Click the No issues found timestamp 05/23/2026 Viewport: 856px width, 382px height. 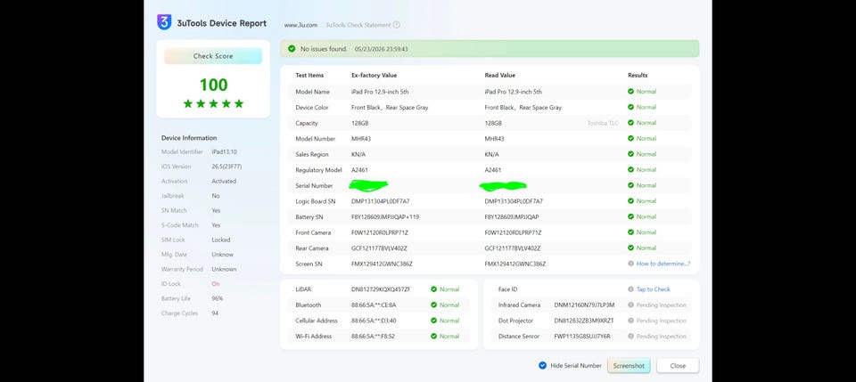click(x=381, y=49)
